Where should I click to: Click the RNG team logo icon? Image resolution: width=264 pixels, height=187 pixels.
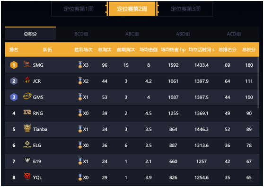tap(27, 112)
